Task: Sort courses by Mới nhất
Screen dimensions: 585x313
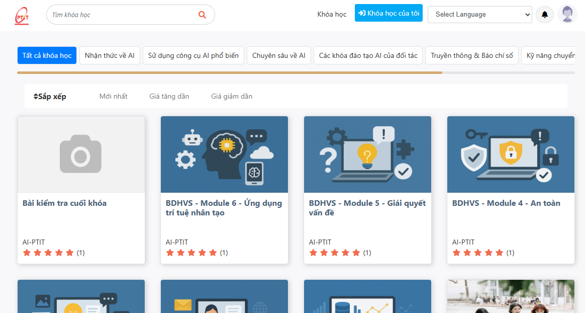Action: [x=113, y=96]
